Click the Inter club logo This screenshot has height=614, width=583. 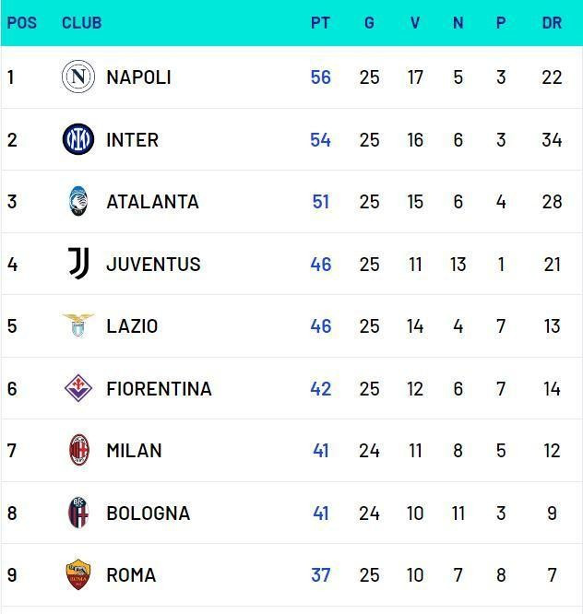(78, 139)
